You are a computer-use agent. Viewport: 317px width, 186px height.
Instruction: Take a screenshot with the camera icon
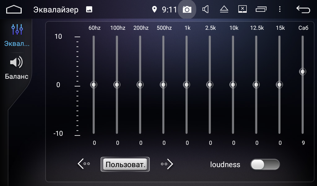tap(187, 9)
